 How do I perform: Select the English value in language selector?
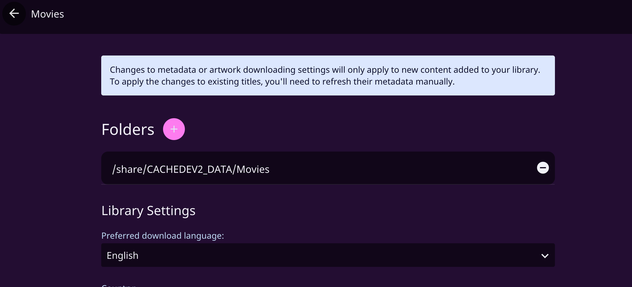122,256
